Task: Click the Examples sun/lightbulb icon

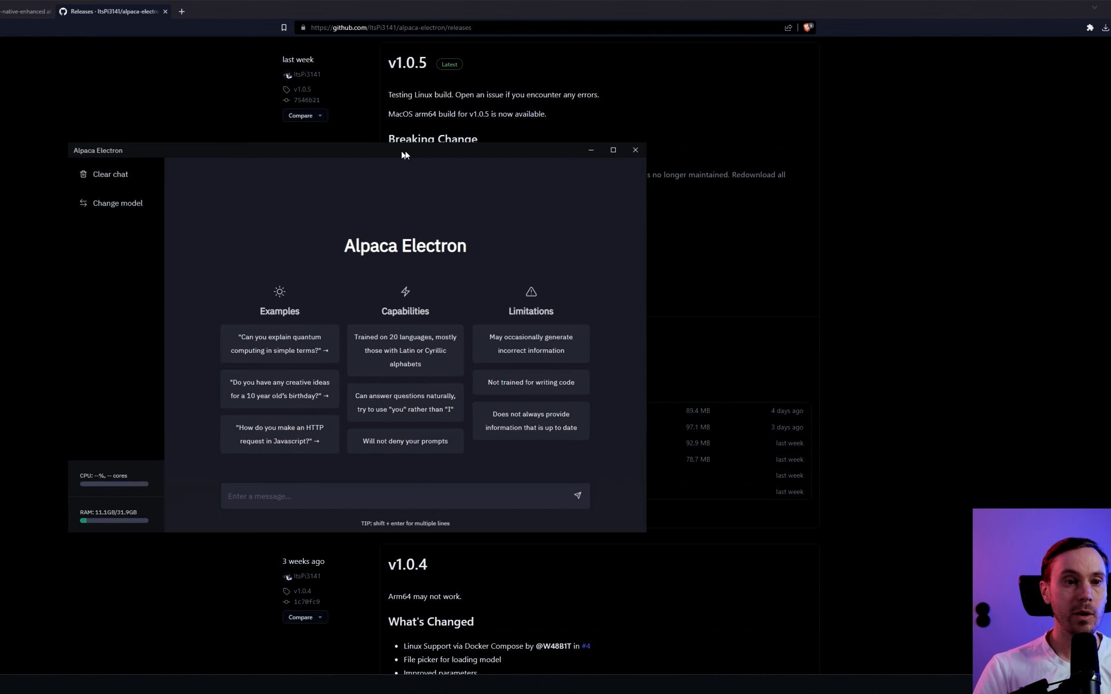Action: [279, 291]
